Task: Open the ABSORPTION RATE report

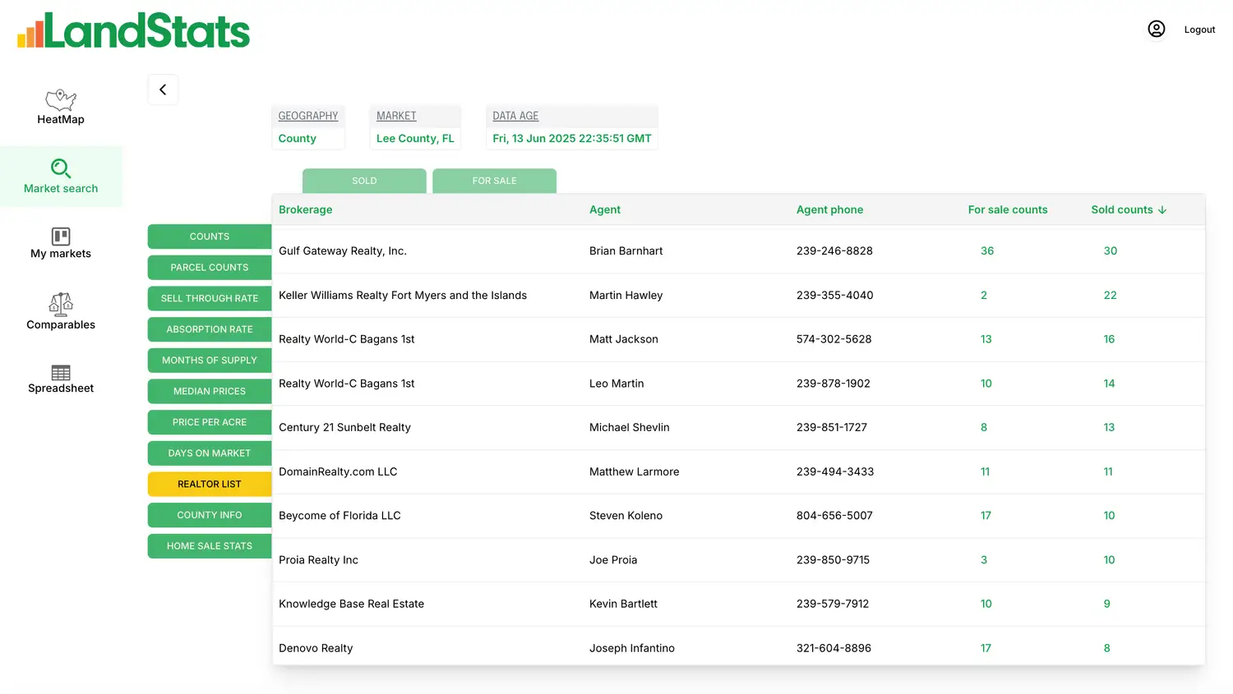Action: 210,329
